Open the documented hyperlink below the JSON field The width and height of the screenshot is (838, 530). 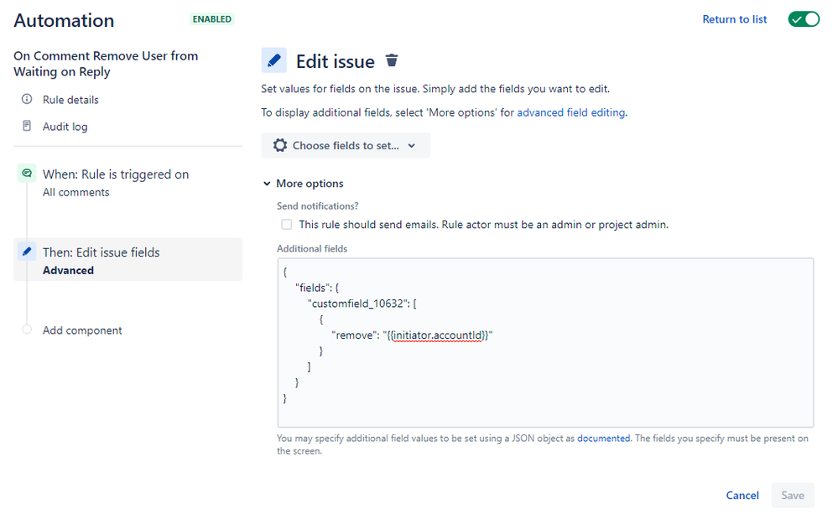[604, 438]
